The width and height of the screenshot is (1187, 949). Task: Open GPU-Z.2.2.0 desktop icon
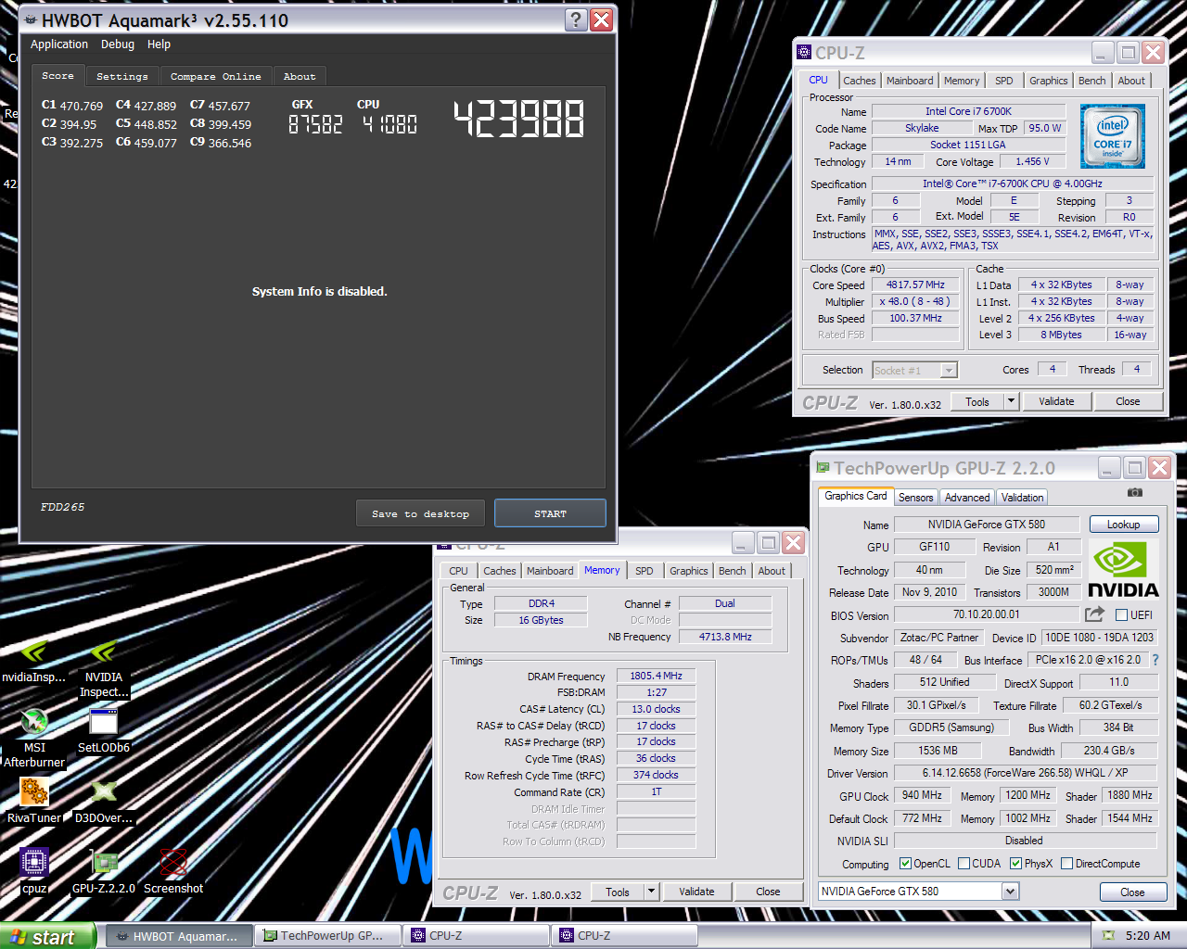point(104,871)
